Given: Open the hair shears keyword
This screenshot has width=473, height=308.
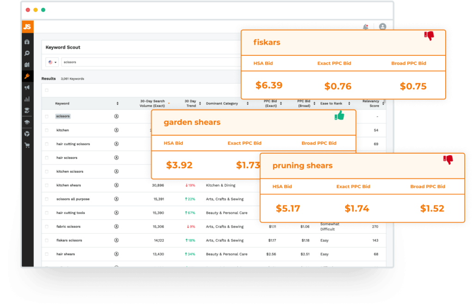Looking at the screenshot, I should click(x=66, y=254).
